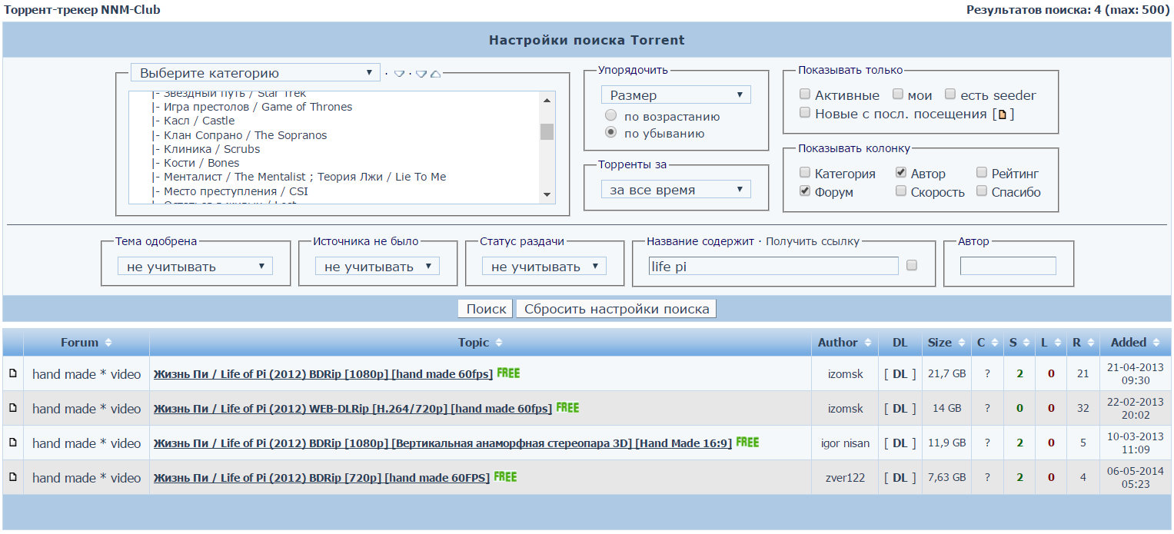The image size is (1174, 534).
Task: Click the page icon in the zver122 row
Action: [12, 478]
